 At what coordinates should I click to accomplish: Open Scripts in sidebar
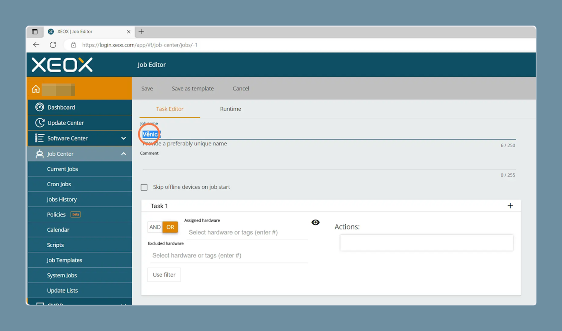(x=80, y=245)
